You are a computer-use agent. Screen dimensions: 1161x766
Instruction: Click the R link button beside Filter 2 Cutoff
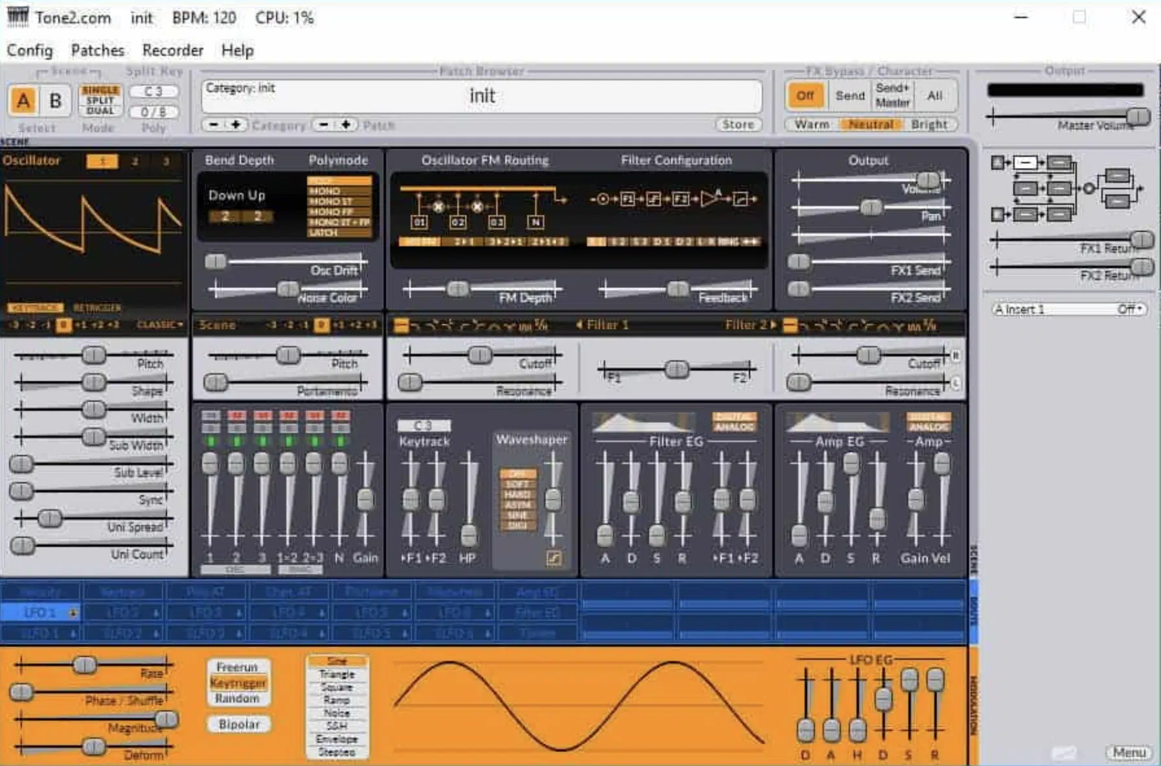tap(956, 356)
